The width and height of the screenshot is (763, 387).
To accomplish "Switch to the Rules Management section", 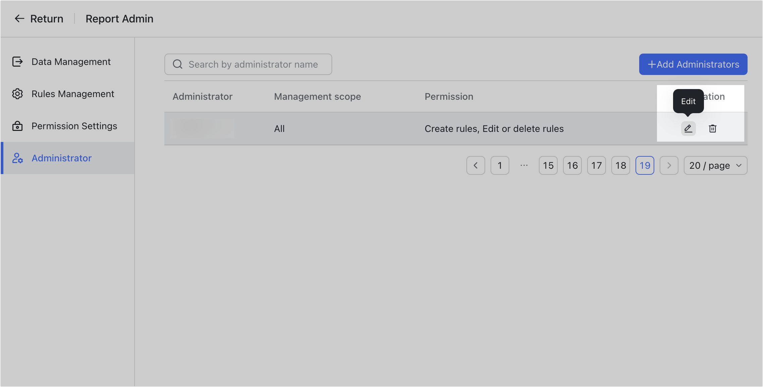I will 73,94.
